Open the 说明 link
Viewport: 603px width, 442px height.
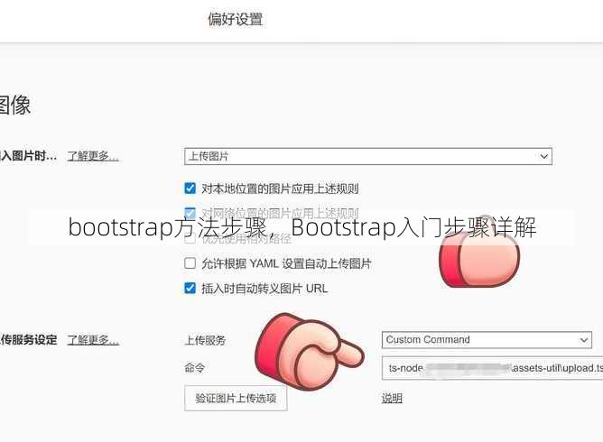[392, 398]
